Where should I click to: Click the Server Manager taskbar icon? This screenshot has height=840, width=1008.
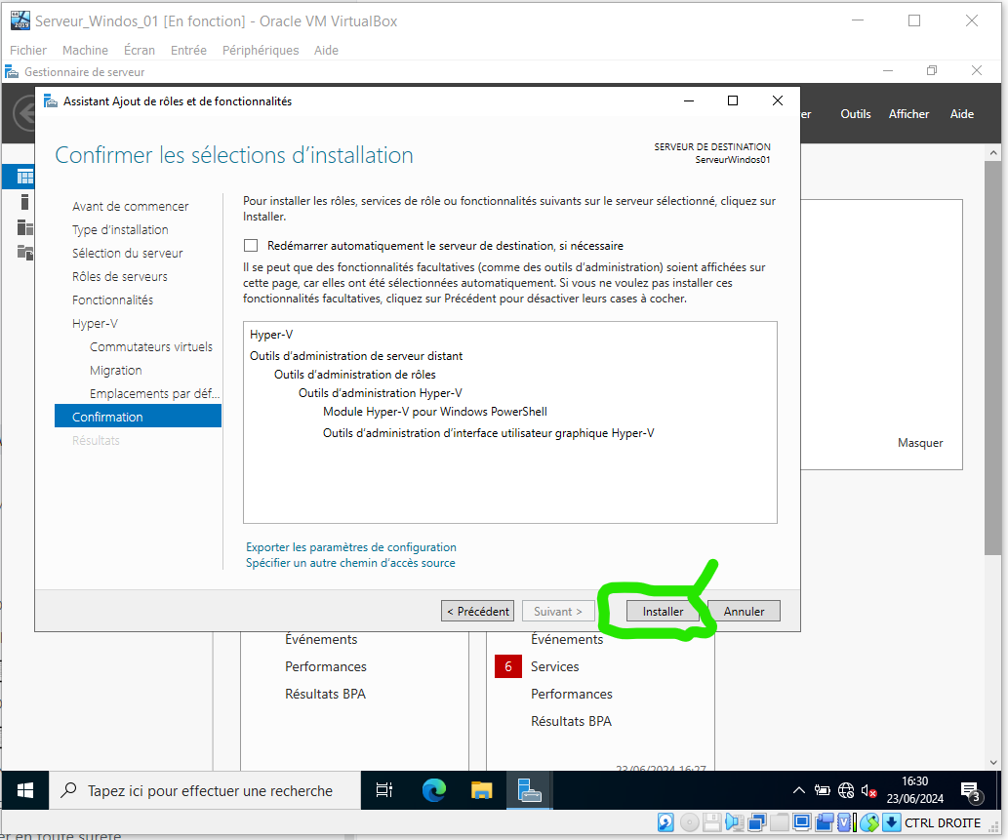530,790
